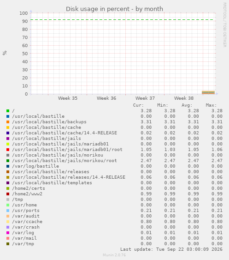The height and width of the screenshot is (260, 229).
Task: Click the magenta swatch for /var/log
Action: [x=8, y=233]
